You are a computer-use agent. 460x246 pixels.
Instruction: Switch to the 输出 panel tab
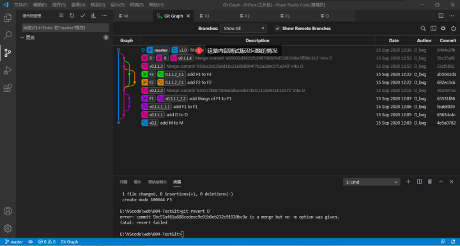[137, 182]
